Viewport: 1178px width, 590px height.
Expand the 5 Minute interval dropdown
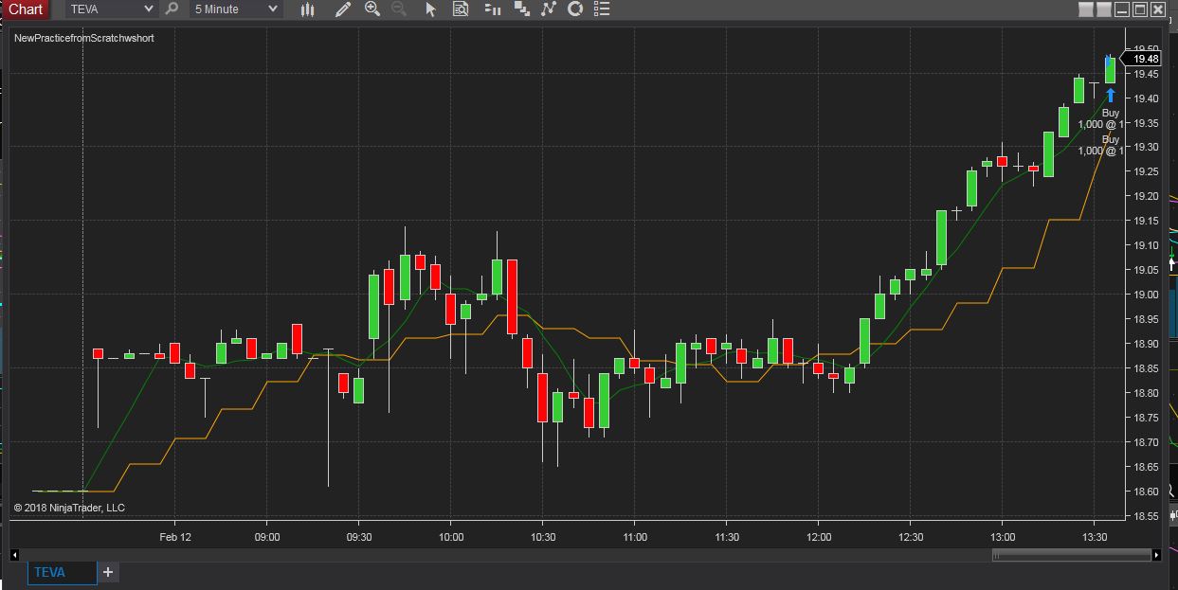tap(235, 9)
